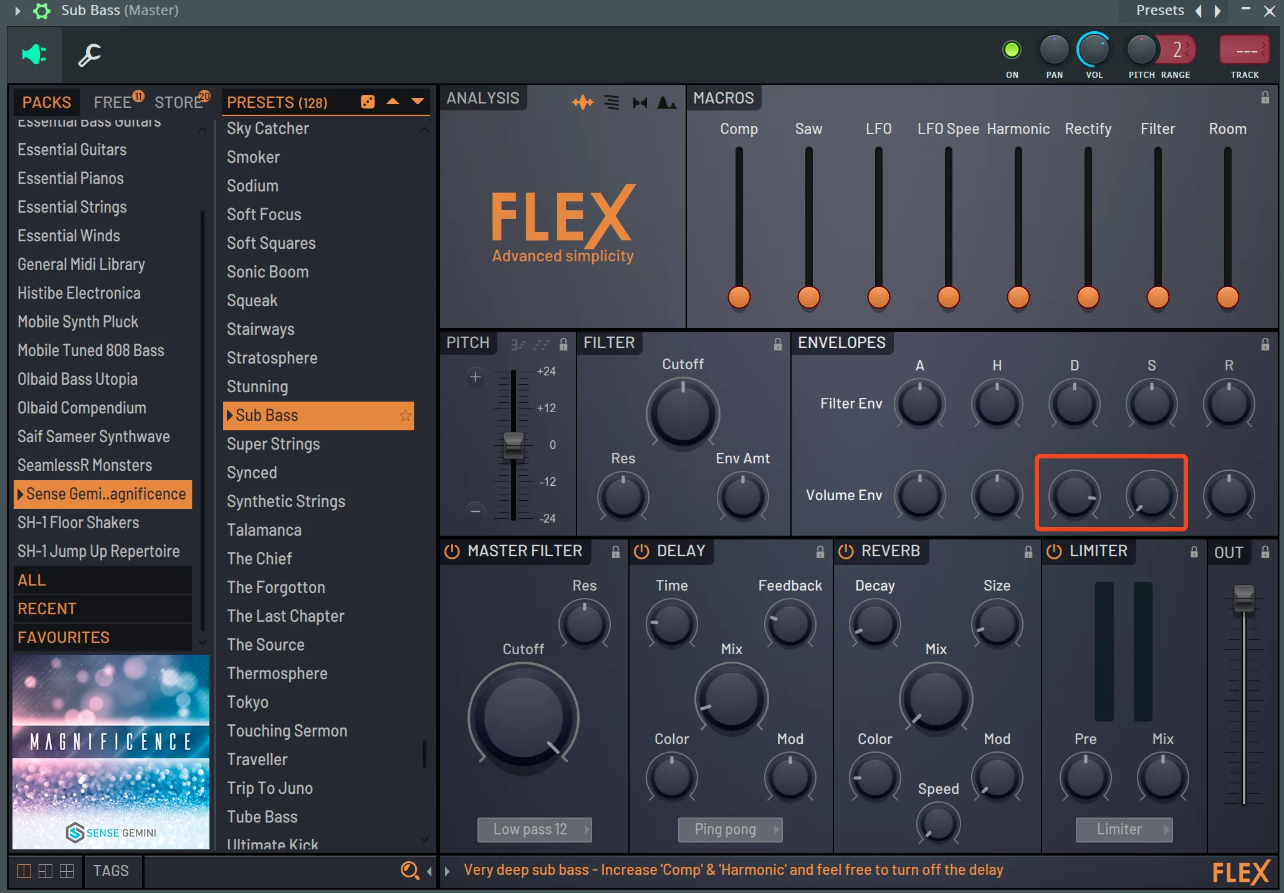Image resolution: width=1284 pixels, height=893 pixels.
Task: Click the second pitch mode icon beside PITCH label
Action: [x=541, y=344]
